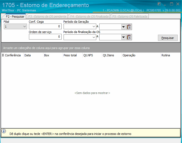Click the 'WinThor - PC Sistemas' subtitle
This screenshot has height=143, width=182.
pos(19,10)
